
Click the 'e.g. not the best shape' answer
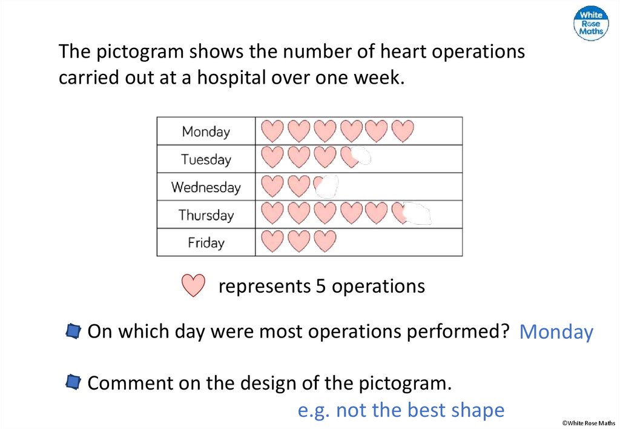point(401,410)
